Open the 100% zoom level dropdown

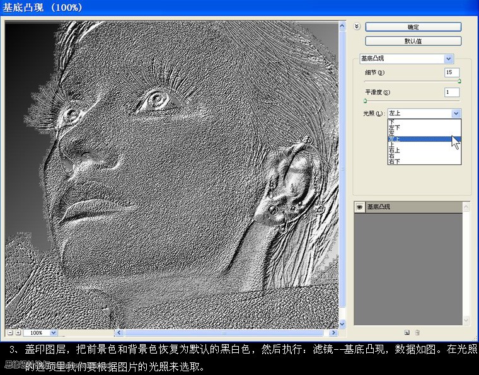(x=53, y=333)
